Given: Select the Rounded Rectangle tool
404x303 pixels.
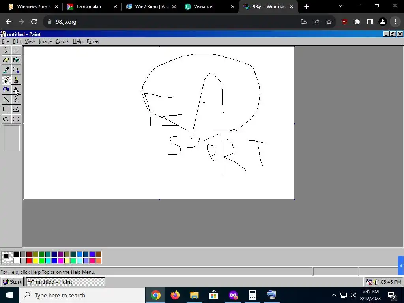Looking at the screenshot, I should click(16, 119).
